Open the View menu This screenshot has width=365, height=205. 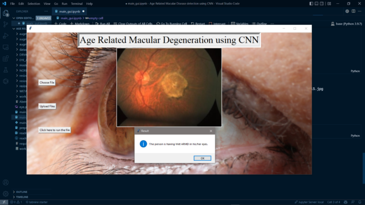point(47,4)
